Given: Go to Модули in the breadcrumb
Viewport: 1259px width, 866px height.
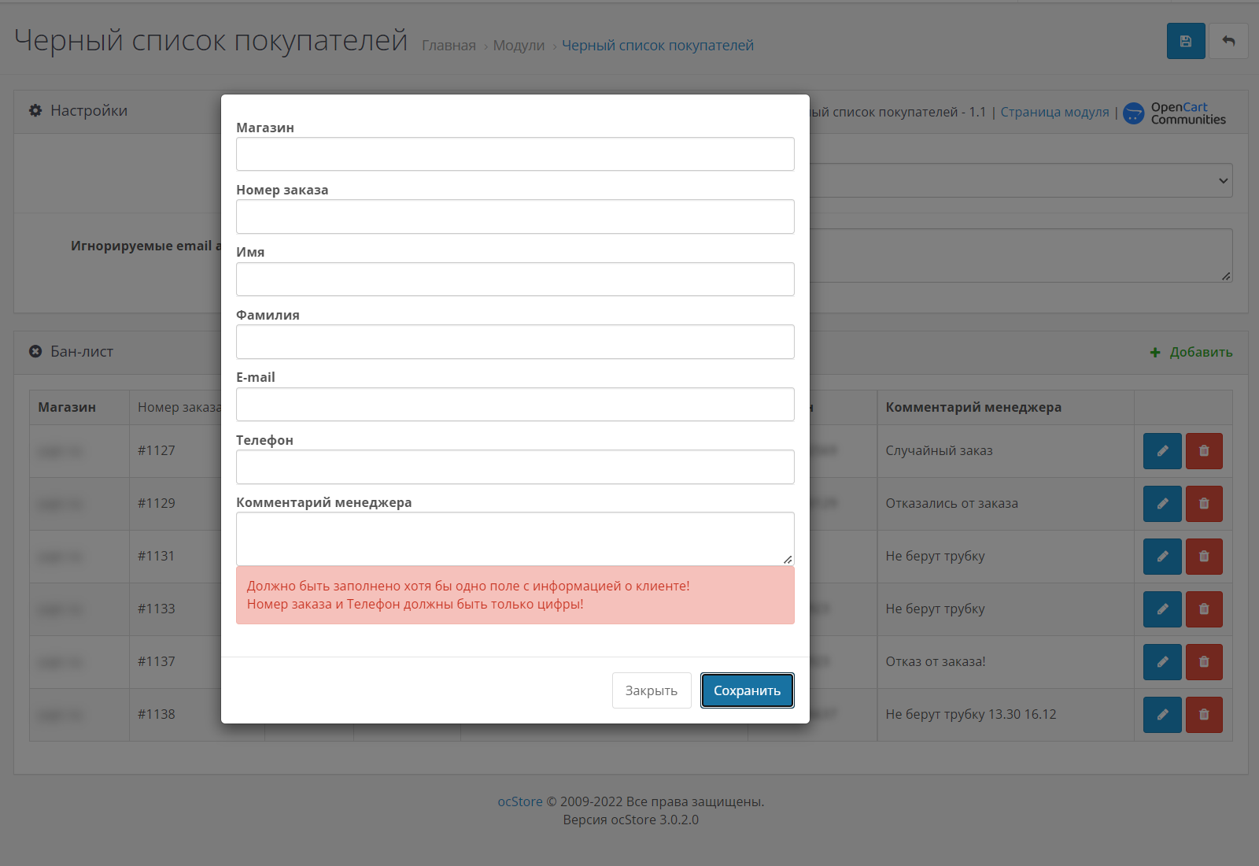Looking at the screenshot, I should coord(519,46).
